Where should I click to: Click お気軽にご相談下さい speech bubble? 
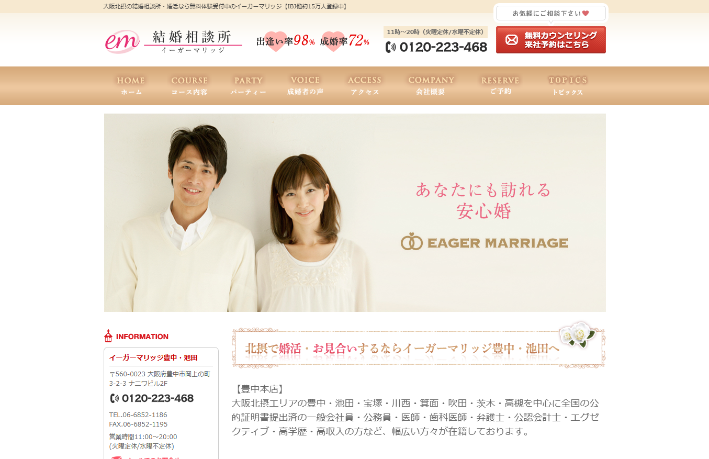(x=551, y=13)
